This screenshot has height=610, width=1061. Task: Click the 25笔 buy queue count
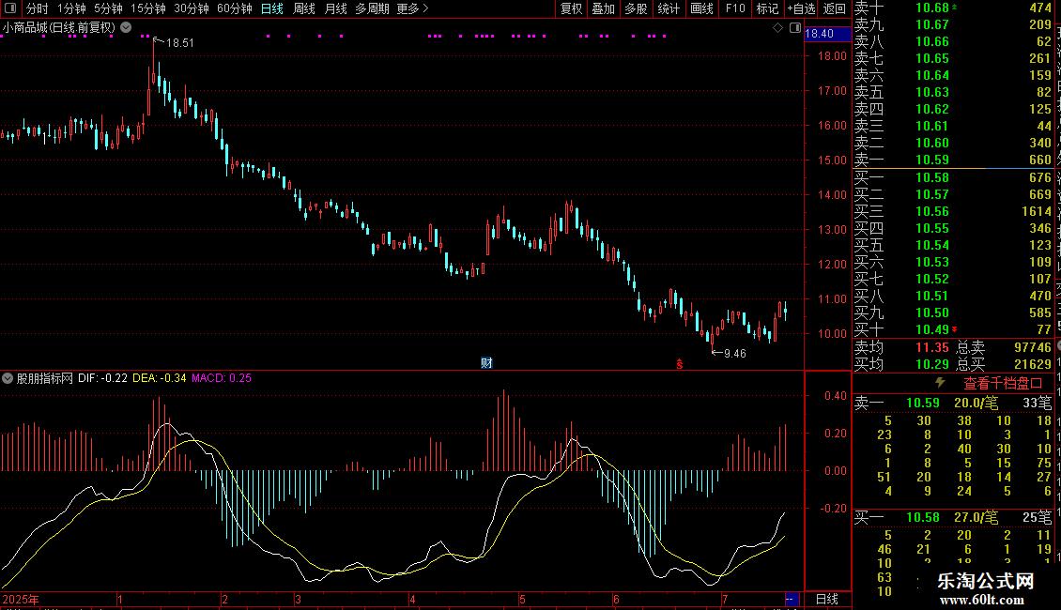click(x=1038, y=517)
